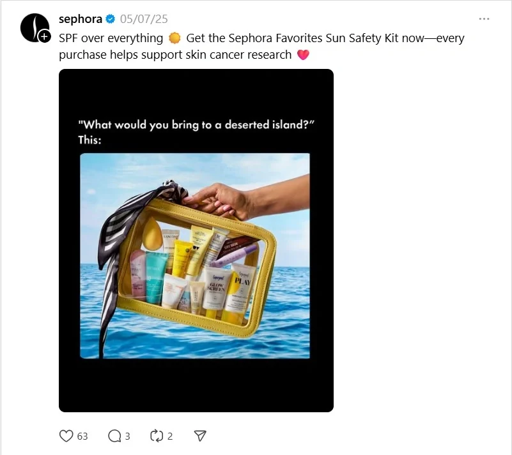Click the sun emoji in the caption

tap(175, 38)
